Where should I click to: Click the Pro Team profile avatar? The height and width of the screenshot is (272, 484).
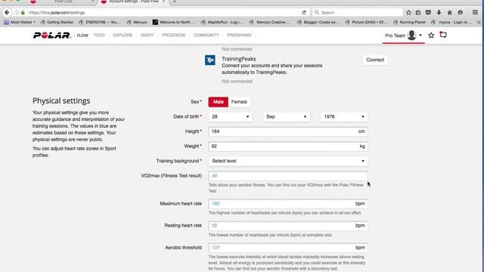click(x=411, y=36)
